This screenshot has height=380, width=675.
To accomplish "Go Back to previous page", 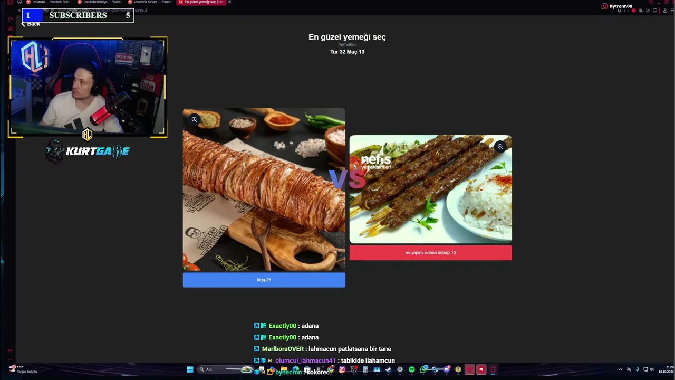I will tap(31, 24).
